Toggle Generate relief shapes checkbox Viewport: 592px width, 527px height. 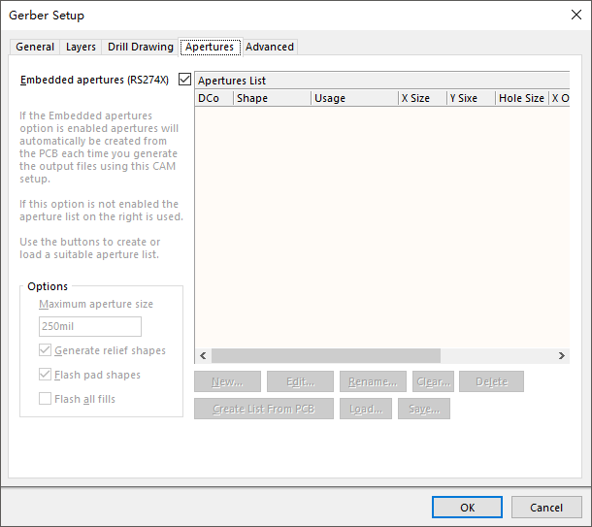46,350
